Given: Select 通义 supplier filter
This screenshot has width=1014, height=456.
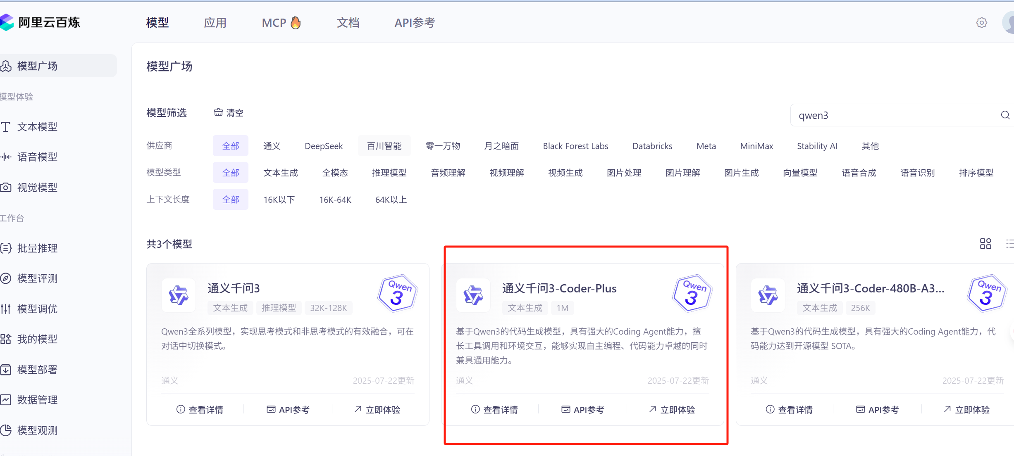Looking at the screenshot, I should pos(272,146).
